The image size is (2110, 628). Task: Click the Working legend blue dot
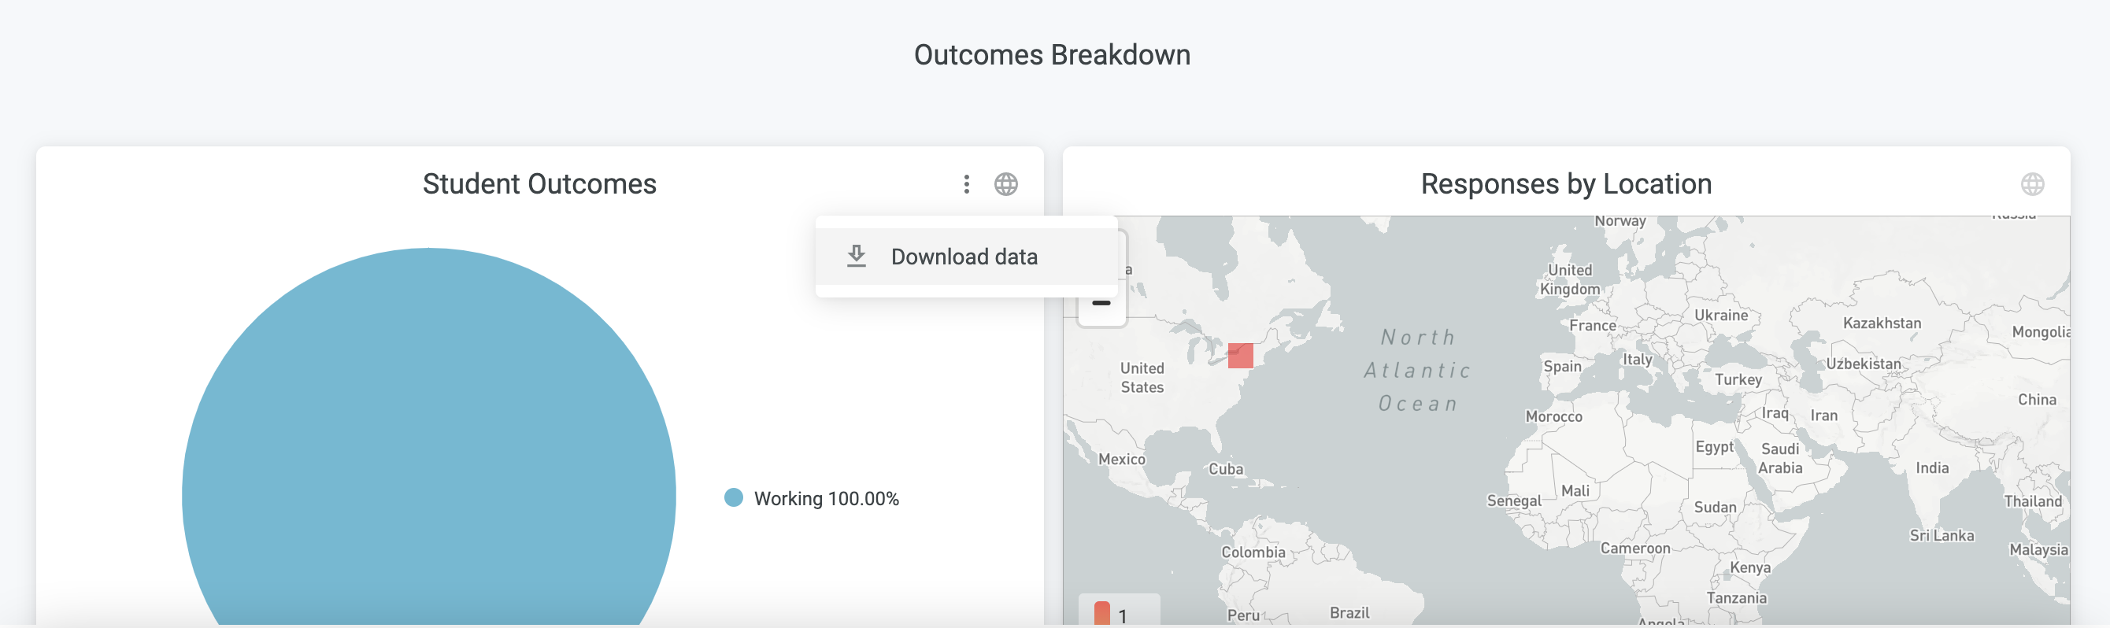(733, 498)
